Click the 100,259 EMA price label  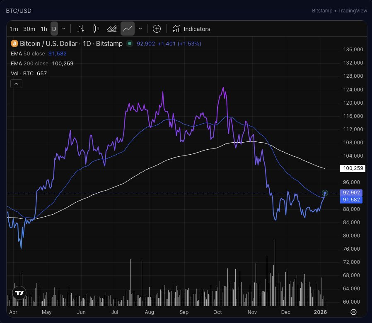coord(353,168)
